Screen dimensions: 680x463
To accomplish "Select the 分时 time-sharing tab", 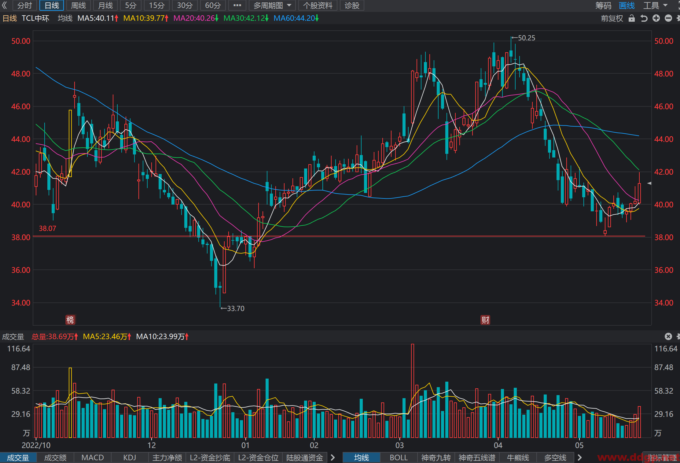I will click(x=25, y=5).
